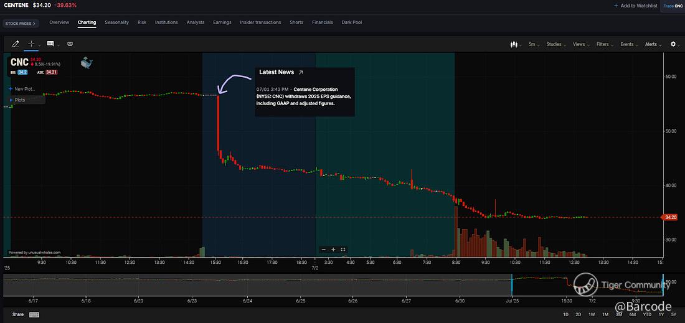Click Add to Watchlist
Screen dimensions: 685x323
coord(635,6)
